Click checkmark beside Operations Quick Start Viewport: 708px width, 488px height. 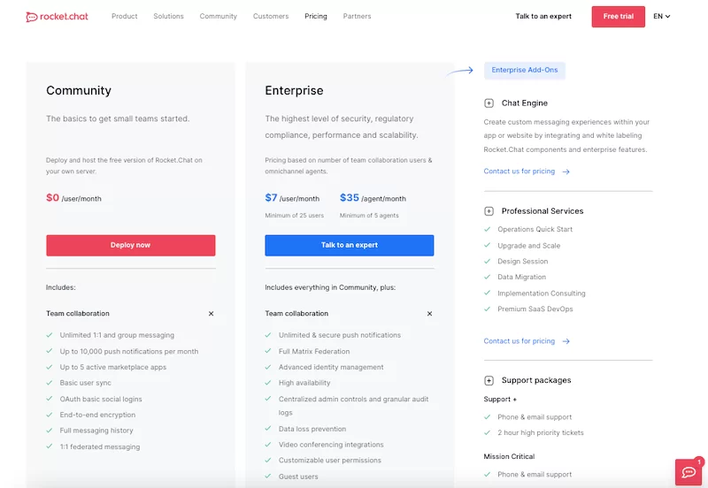point(488,229)
